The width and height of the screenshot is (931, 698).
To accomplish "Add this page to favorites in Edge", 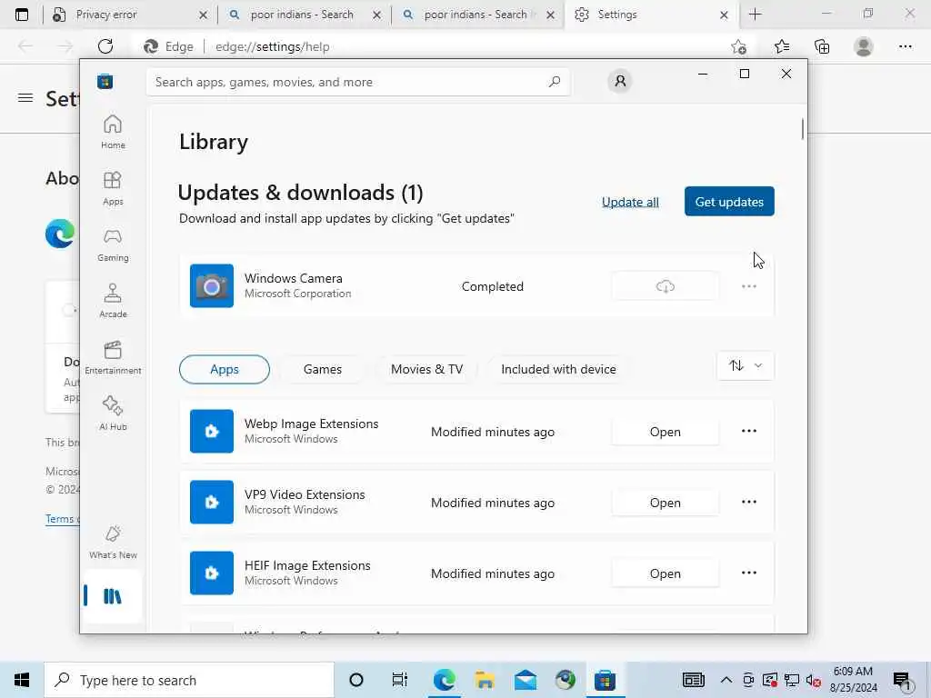I will (738, 46).
